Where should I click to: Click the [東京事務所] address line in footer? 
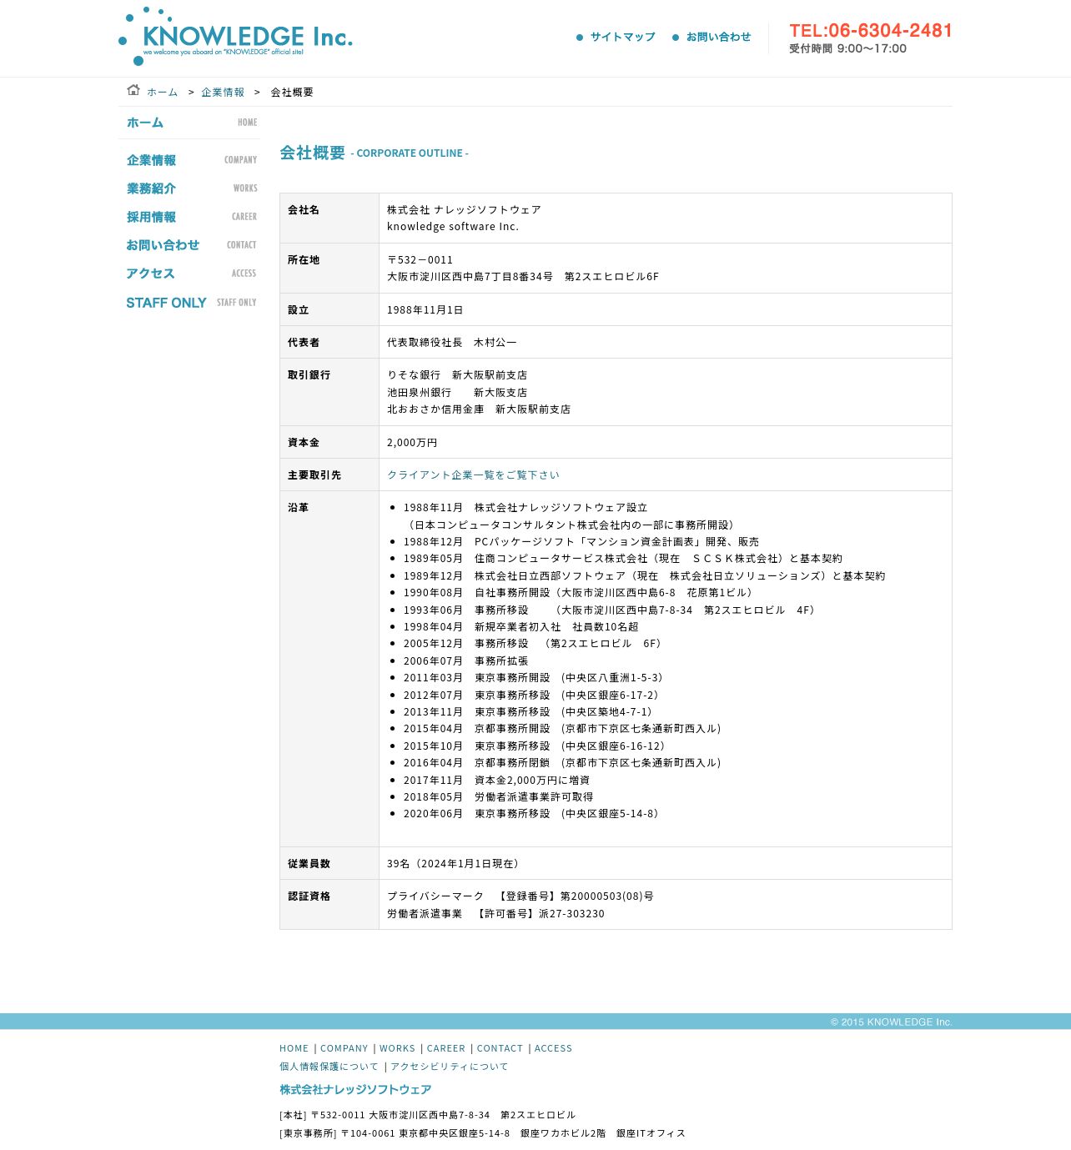pos(483,1133)
